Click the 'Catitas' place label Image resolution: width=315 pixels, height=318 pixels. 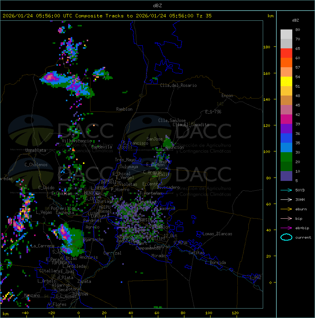pyautogui.click(x=196, y=253)
